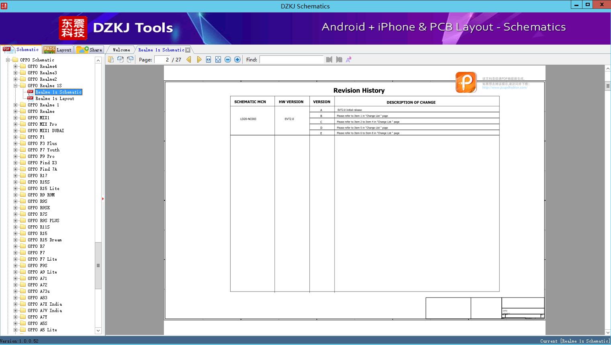
Task: Open the PADS Layout tab
Action: (57, 50)
